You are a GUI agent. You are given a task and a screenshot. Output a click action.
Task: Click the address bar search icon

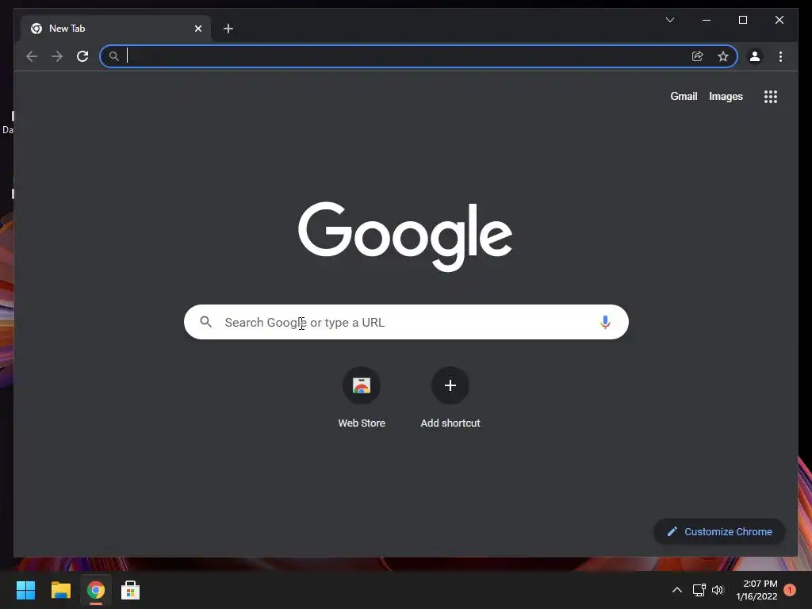click(114, 56)
